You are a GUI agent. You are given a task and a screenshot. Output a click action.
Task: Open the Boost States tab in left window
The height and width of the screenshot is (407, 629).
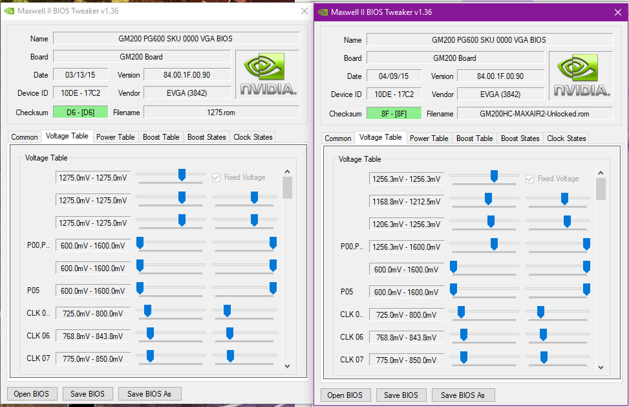(206, 137)
